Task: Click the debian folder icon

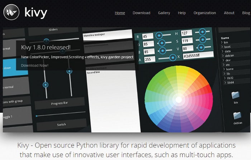Action: click(x=237, y=116)
